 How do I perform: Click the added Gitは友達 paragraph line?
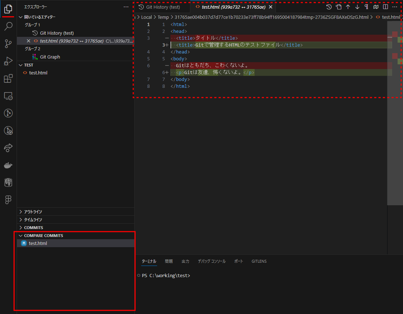coord(281,73)
